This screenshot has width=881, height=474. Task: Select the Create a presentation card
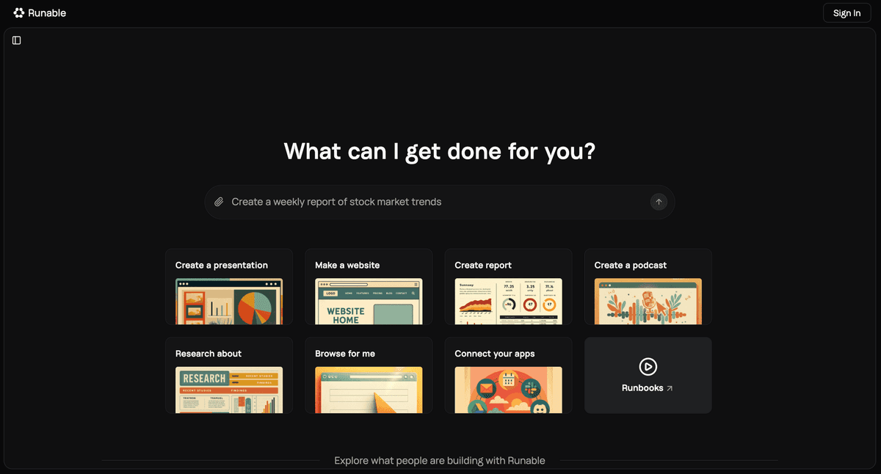click(229, 287)
